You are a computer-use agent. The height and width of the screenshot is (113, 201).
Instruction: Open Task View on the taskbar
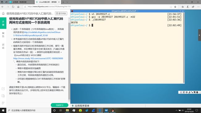coord(61,110)
